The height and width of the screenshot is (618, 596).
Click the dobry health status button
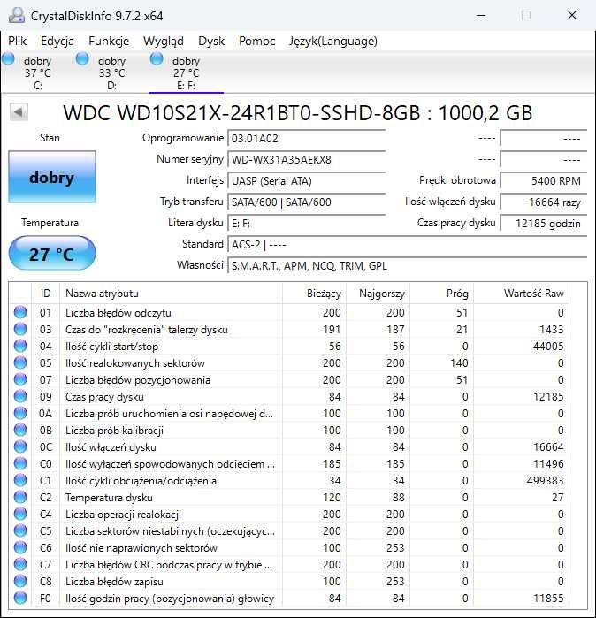(52, 177)
